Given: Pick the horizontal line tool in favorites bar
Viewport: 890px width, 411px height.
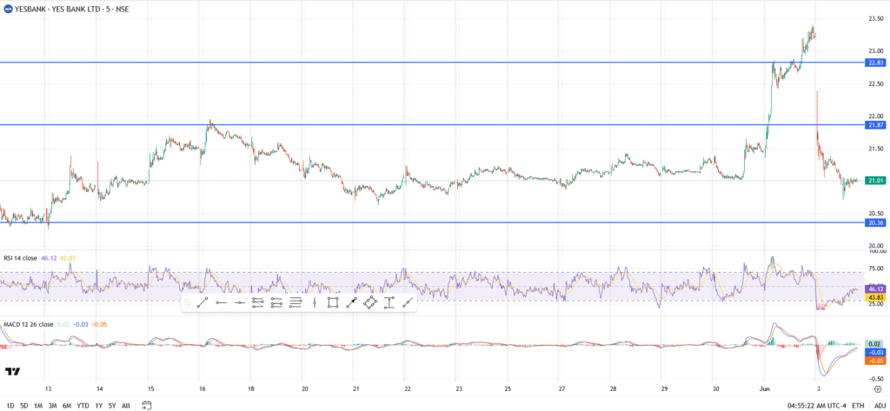Looking at the screenshot, I should click(220, 302).
